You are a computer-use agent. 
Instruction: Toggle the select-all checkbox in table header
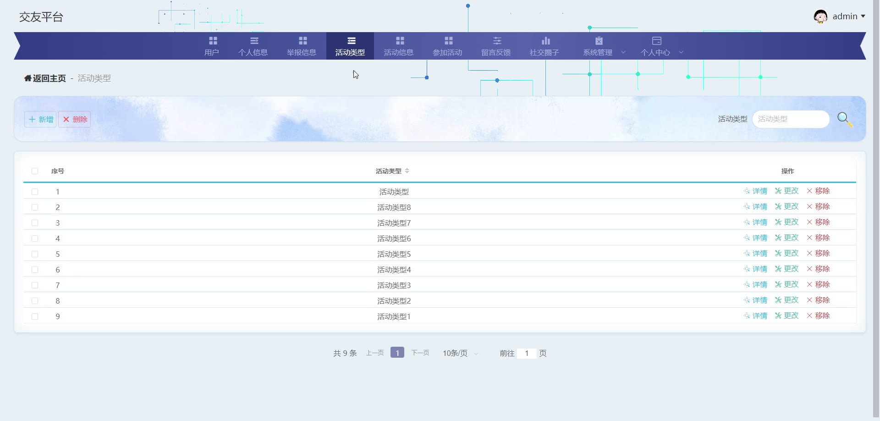pos(35,171)
